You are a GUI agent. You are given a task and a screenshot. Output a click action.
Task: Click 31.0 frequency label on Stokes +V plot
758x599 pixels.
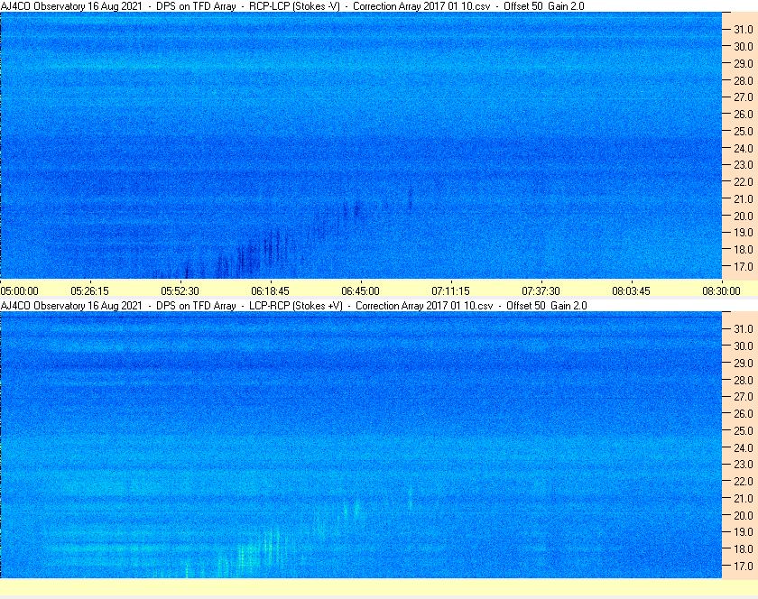[x=744, y=328]
